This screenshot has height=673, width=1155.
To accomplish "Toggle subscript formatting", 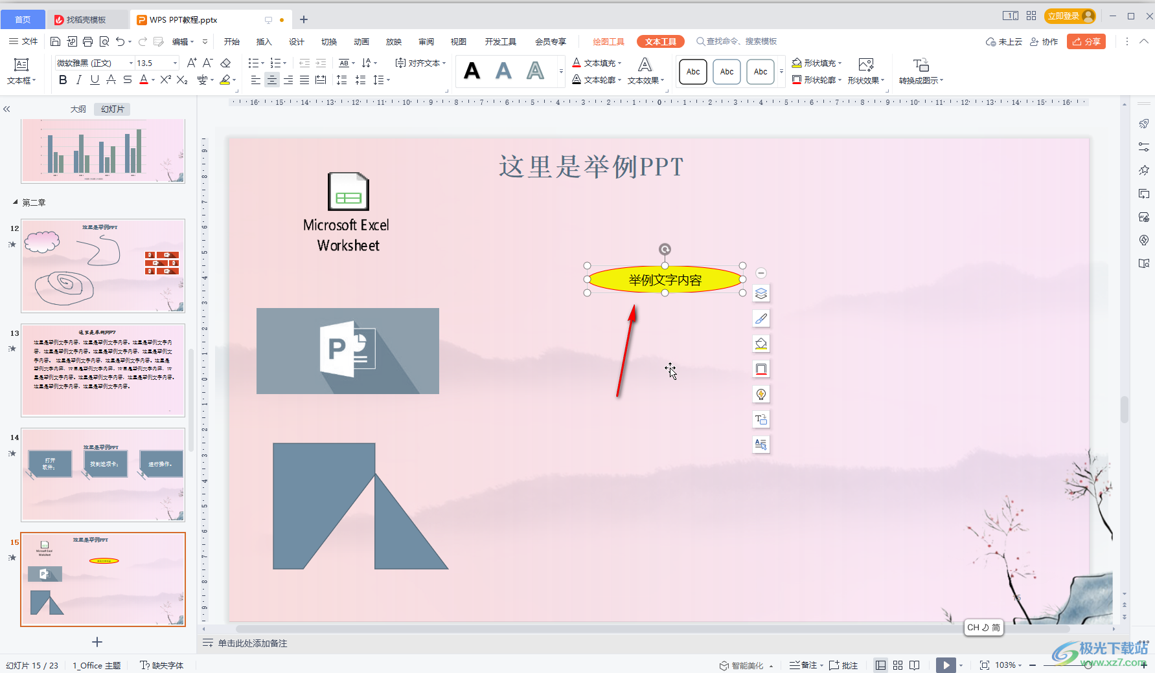I will (182, 80).
